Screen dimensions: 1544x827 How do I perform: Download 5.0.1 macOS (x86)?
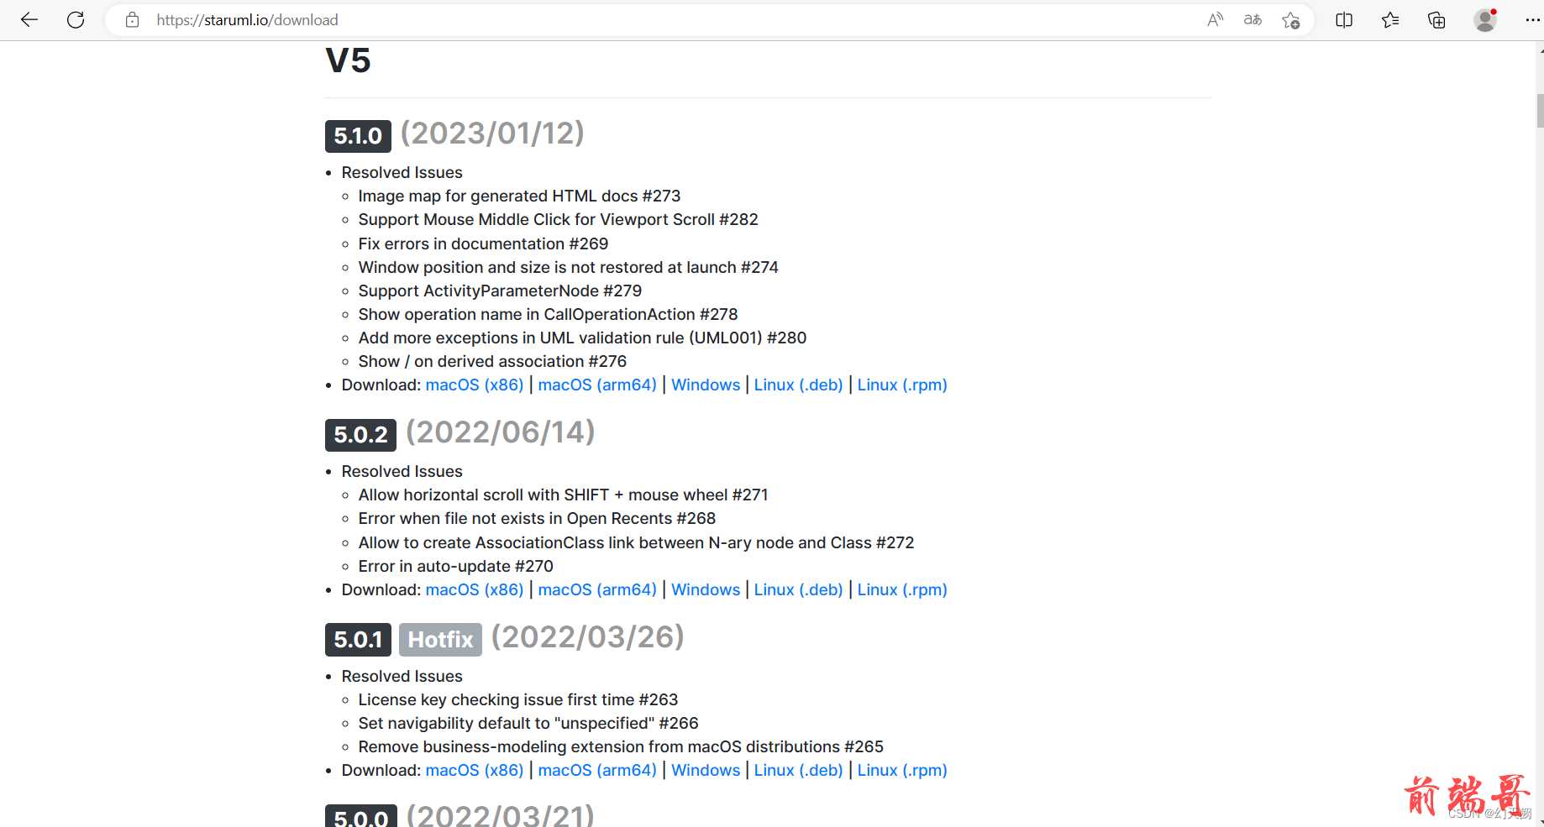point(475,770)
